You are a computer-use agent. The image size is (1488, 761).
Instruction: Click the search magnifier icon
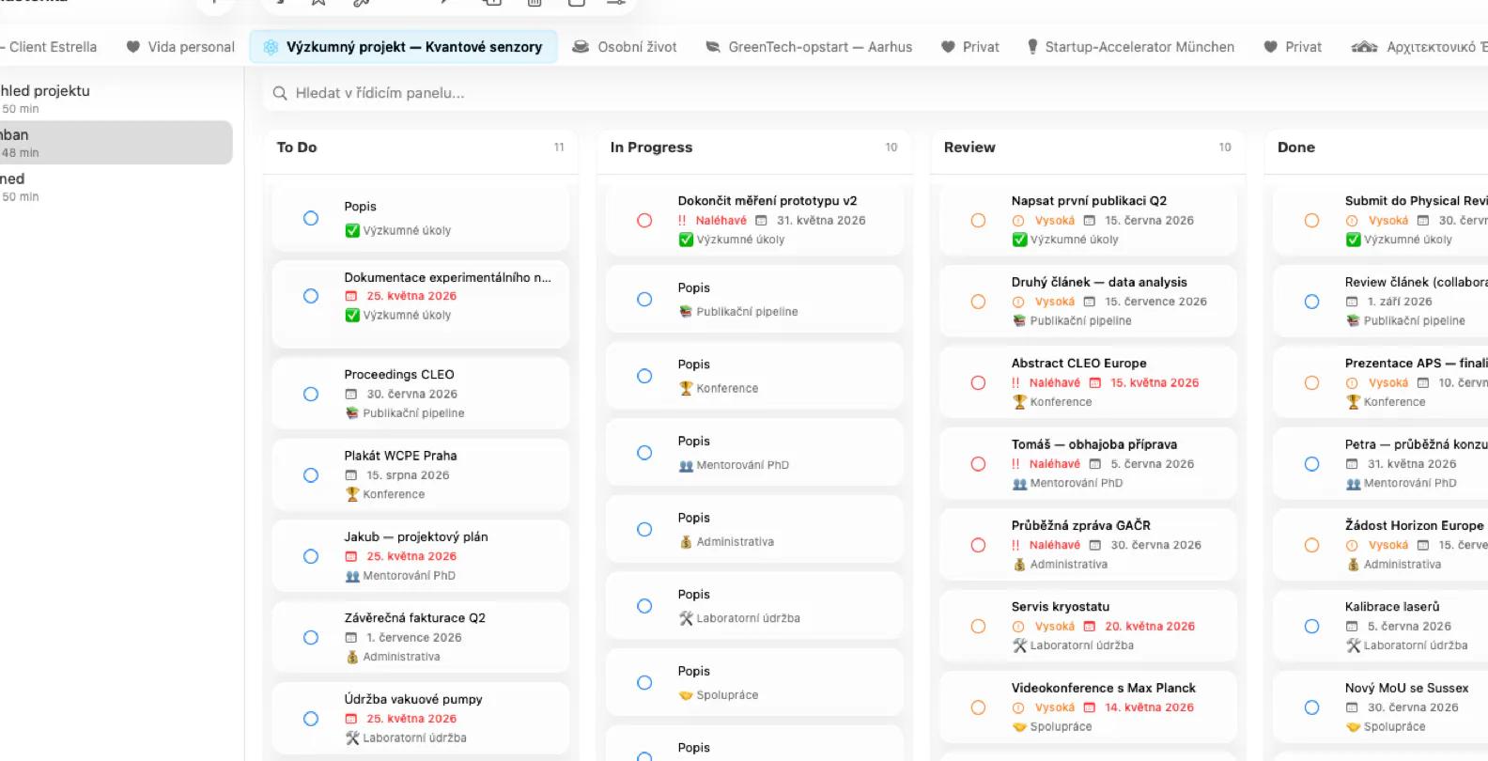[280, 93]
